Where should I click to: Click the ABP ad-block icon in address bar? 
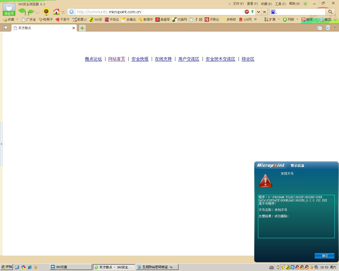247,12
